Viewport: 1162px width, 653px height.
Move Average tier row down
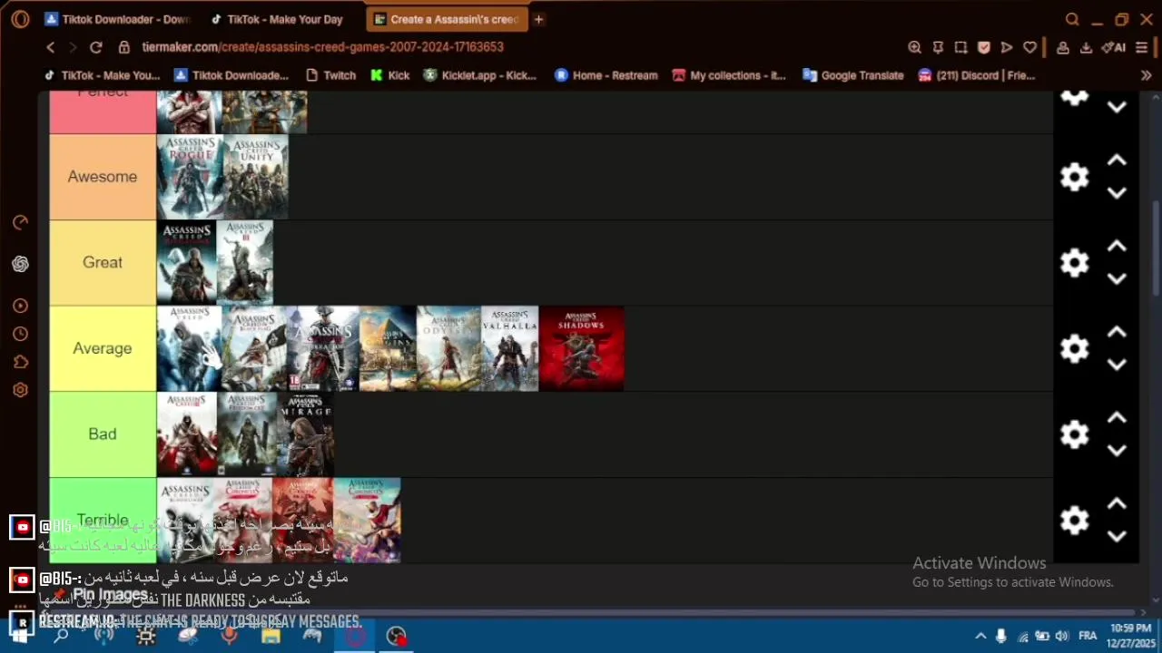point(1117,365)
